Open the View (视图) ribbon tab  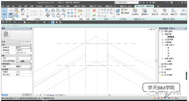pyautogui.click(x=26, y=6)
